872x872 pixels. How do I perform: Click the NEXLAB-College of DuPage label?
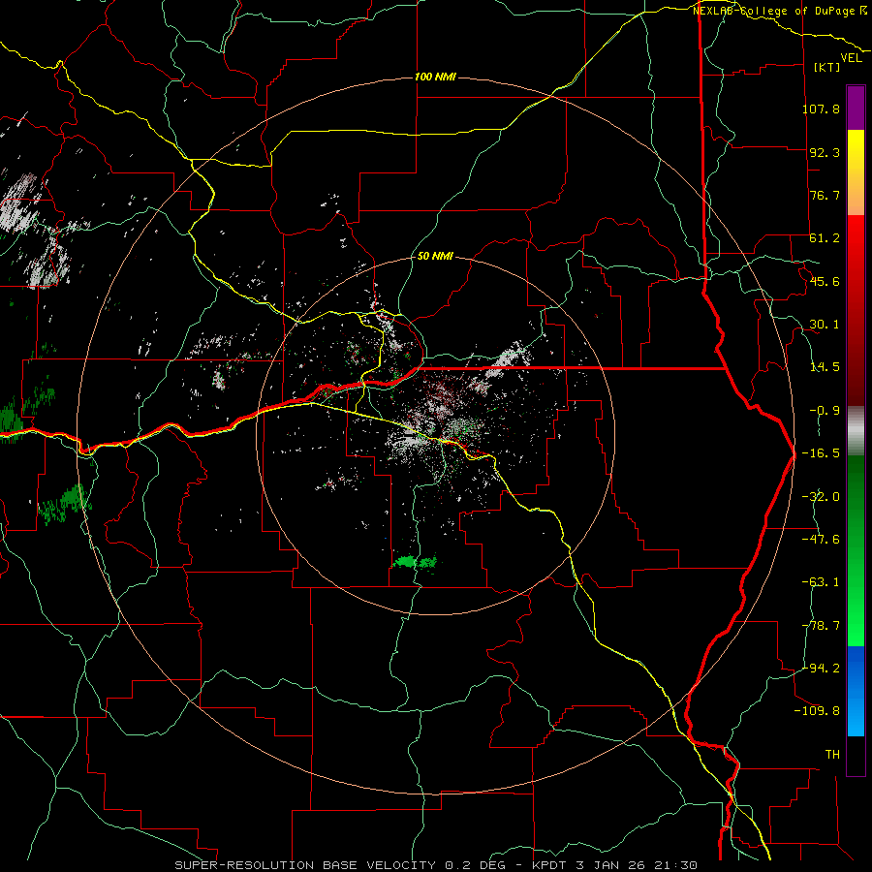[779, 11]
